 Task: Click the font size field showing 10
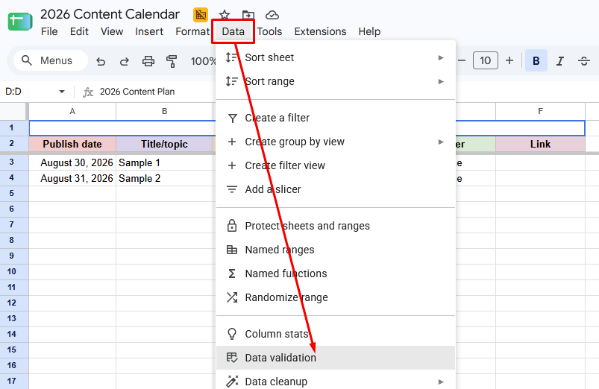point(485,60)
